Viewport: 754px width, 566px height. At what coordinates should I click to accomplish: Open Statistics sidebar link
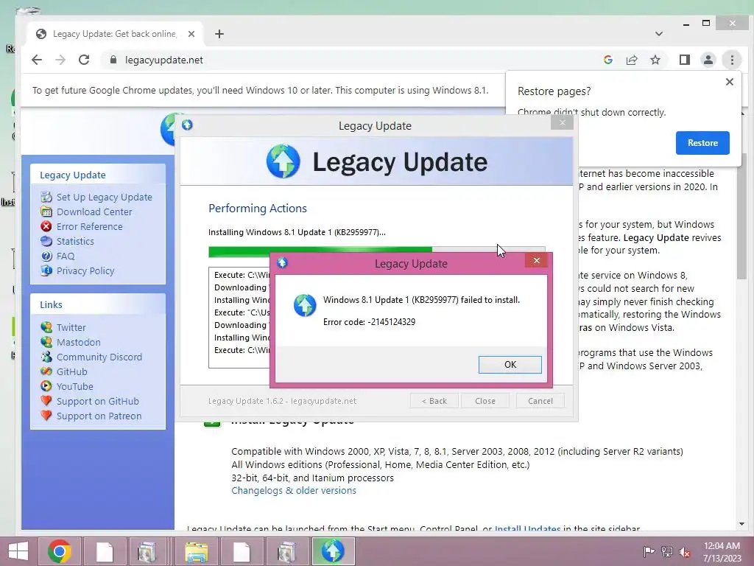(x=75, y=241)
